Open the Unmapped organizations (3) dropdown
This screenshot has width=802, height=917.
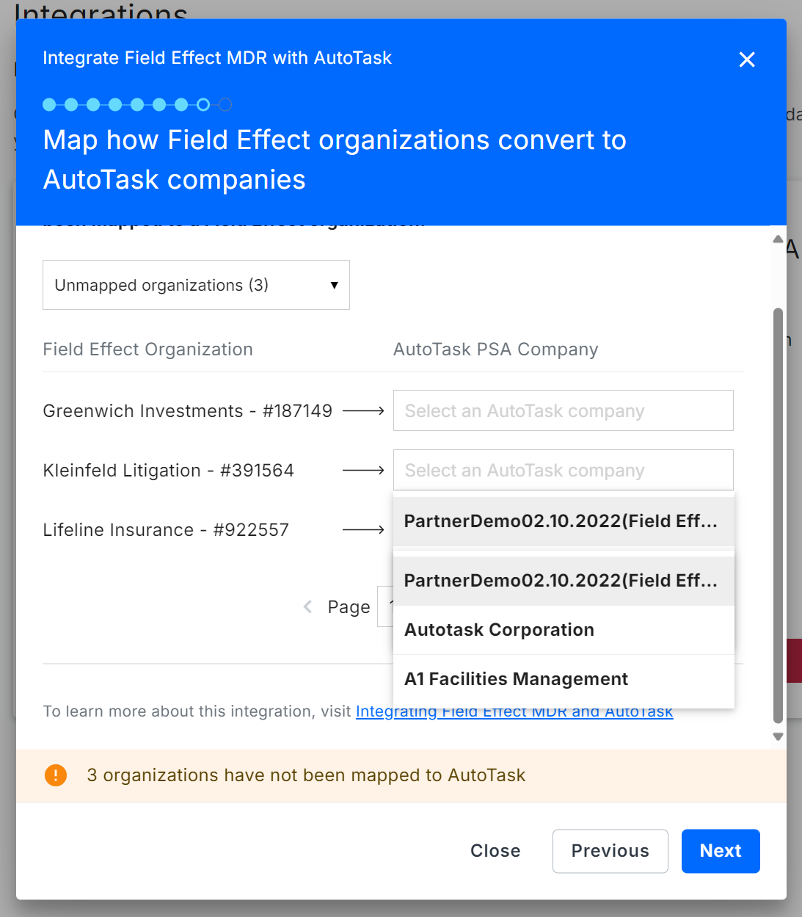pos(196,285)
